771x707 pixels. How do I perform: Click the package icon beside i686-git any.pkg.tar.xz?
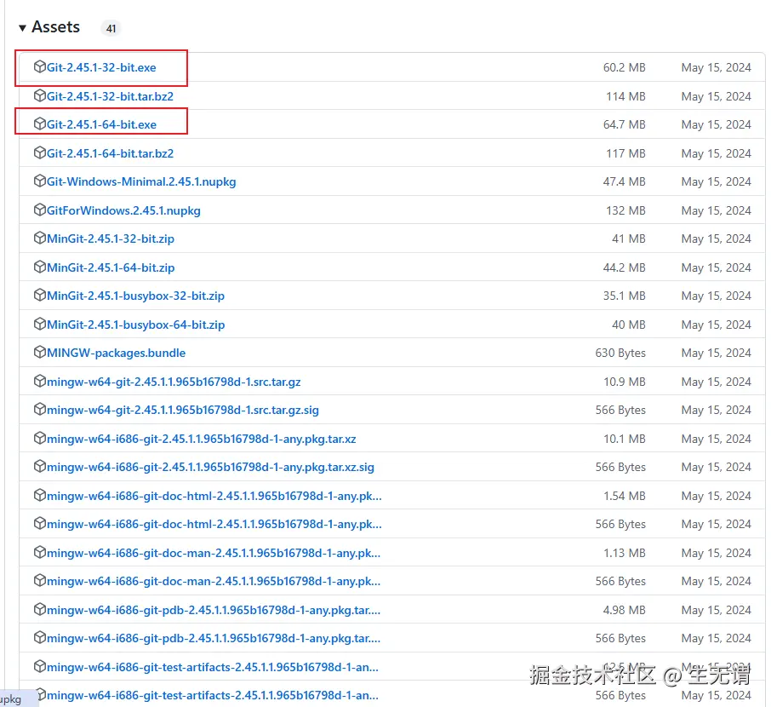(x=40, y=438)
